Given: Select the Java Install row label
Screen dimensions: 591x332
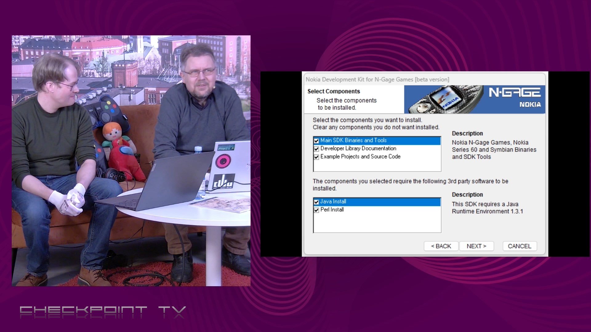Looking at the screenshot, I should click(x=333, y=201).
